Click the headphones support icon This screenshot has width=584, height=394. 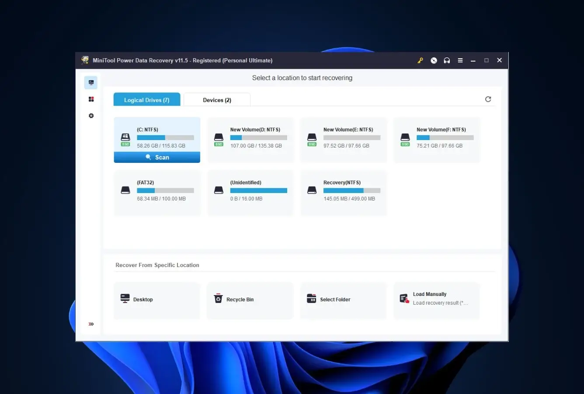click(x=447, y=60)
